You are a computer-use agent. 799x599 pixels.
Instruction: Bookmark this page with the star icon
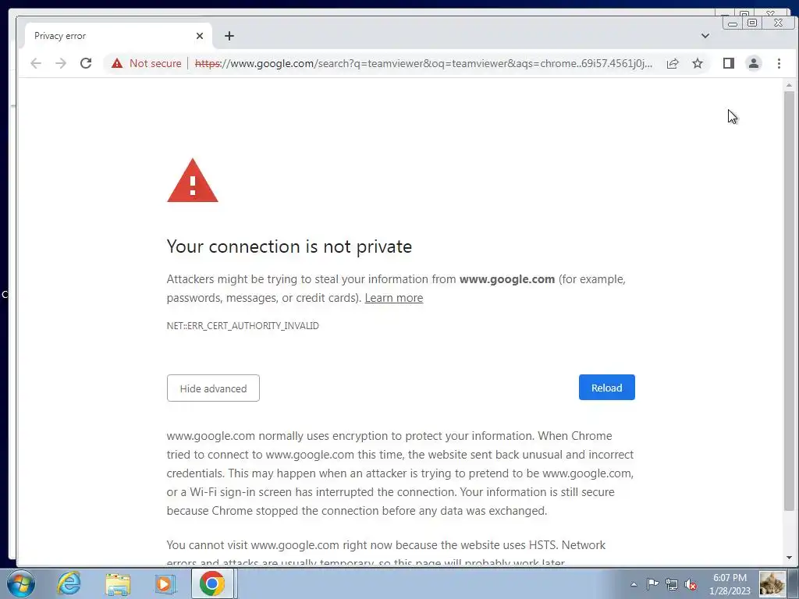click(698, 63)
